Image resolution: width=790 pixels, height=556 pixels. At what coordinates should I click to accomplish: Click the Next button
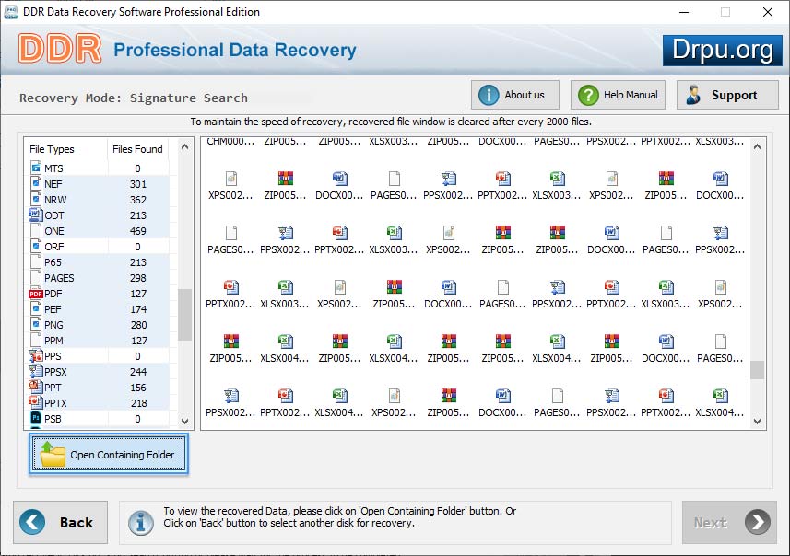point(729,522)
